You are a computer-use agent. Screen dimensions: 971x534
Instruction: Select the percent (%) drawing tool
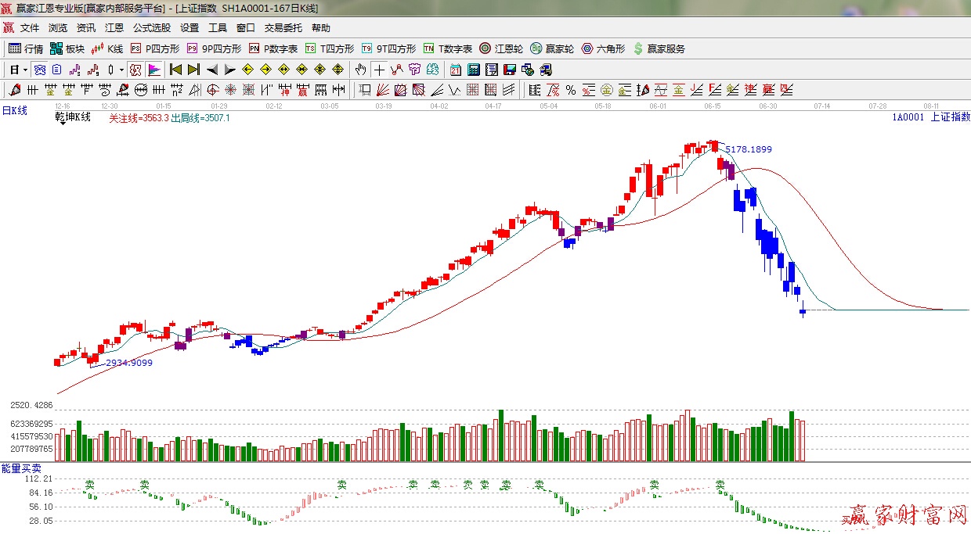570,90
